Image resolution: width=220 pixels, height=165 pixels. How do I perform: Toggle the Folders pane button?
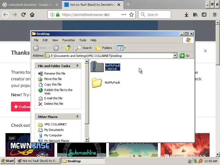point(104,48)
